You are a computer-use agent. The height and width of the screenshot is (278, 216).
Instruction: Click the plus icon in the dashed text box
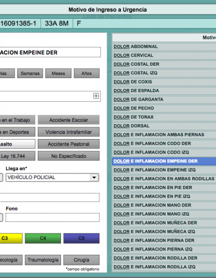point(96,96)
